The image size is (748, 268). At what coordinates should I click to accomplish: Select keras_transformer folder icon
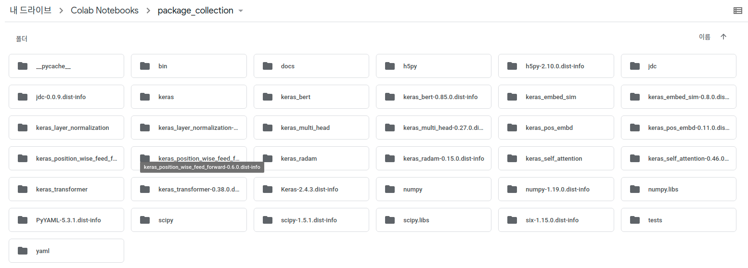22,189
